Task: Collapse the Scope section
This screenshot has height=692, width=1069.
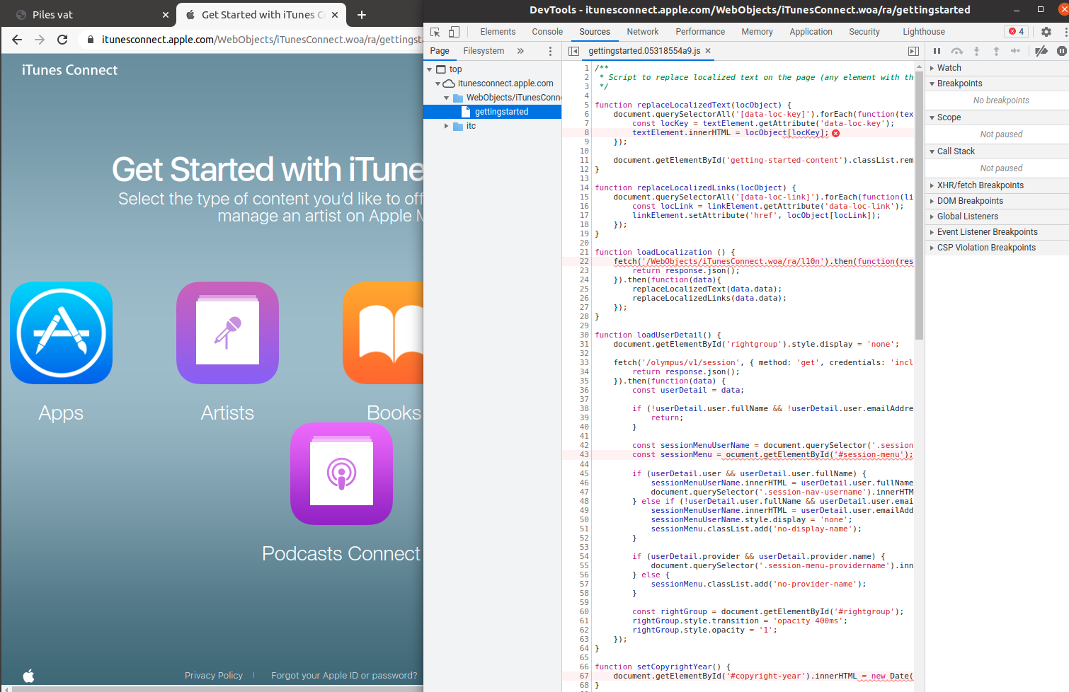Action: (x=997, y=117)
